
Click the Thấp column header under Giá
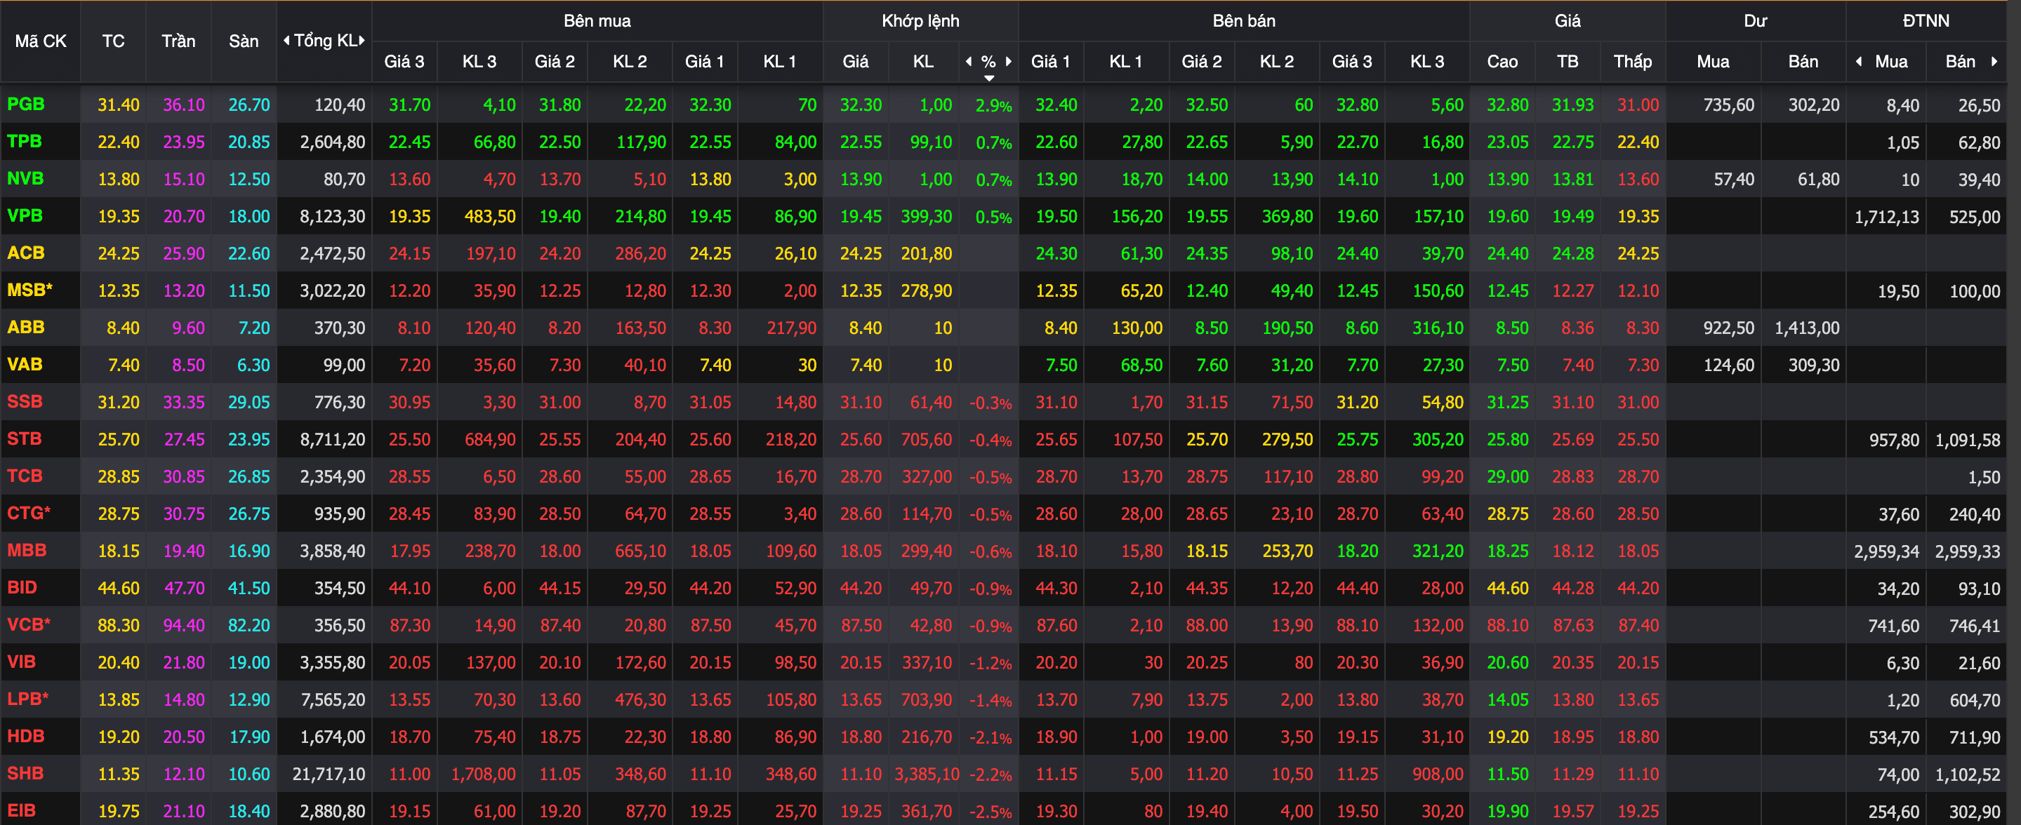(1633, 61)
